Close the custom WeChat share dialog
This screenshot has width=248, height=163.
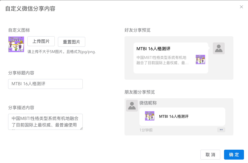pos(241,7)
